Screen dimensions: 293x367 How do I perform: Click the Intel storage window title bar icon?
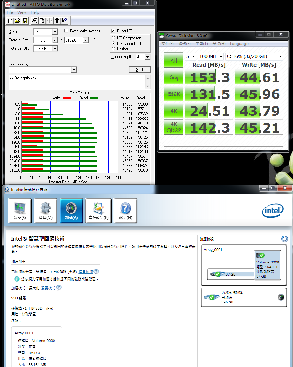click(7, 190)
